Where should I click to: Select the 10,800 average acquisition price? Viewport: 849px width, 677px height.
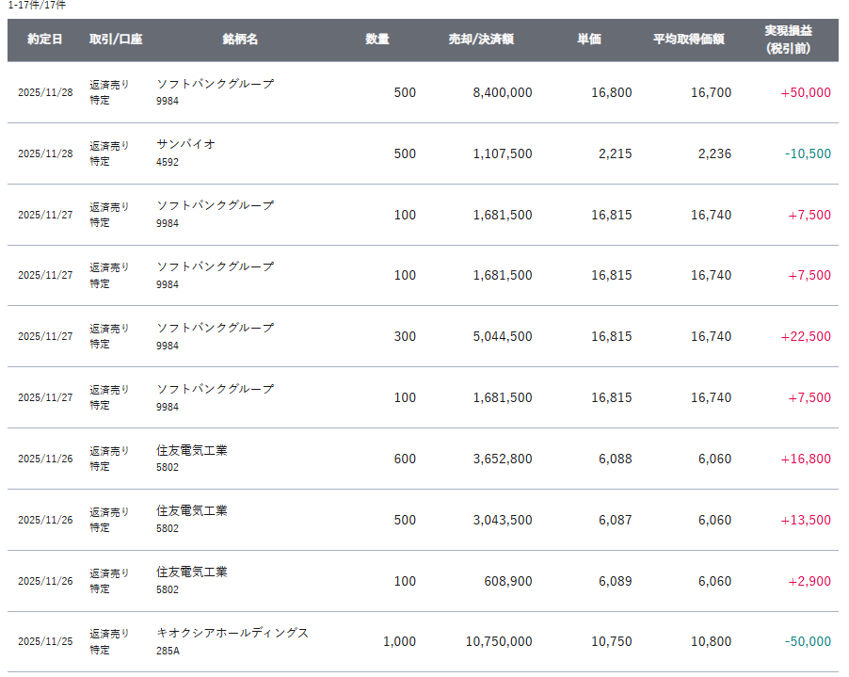pos(711,641)
